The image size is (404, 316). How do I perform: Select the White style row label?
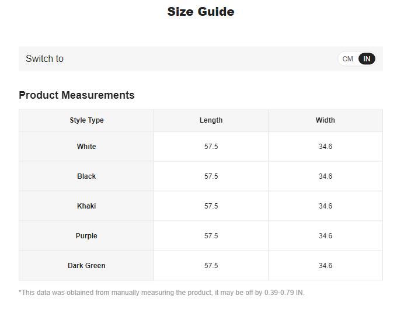click(86, 147)
